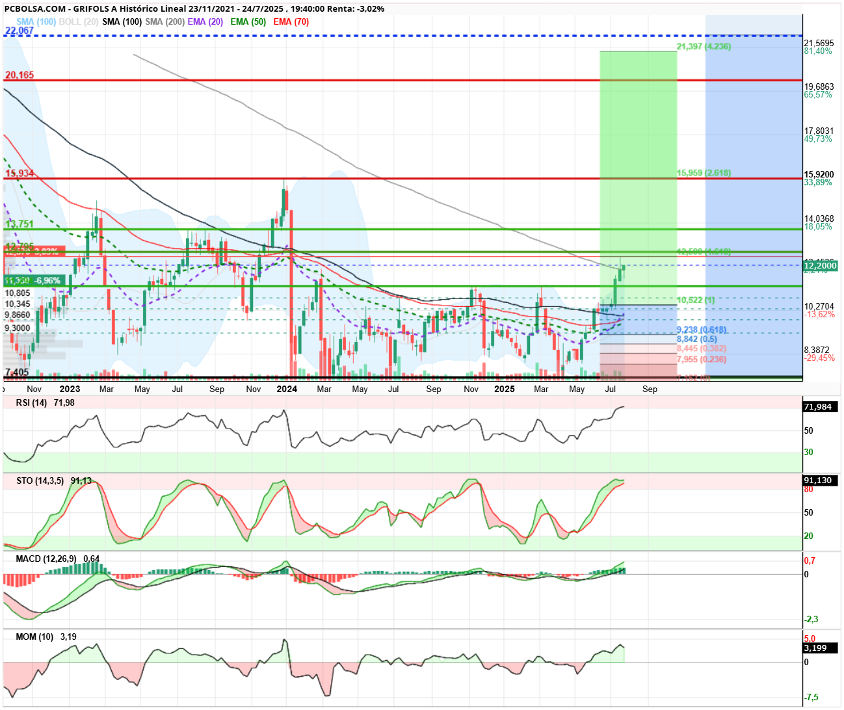Viewport: 844px width, 710px height.
Task: Click the 9,3000 level label
Action: [x=18, y=328]
